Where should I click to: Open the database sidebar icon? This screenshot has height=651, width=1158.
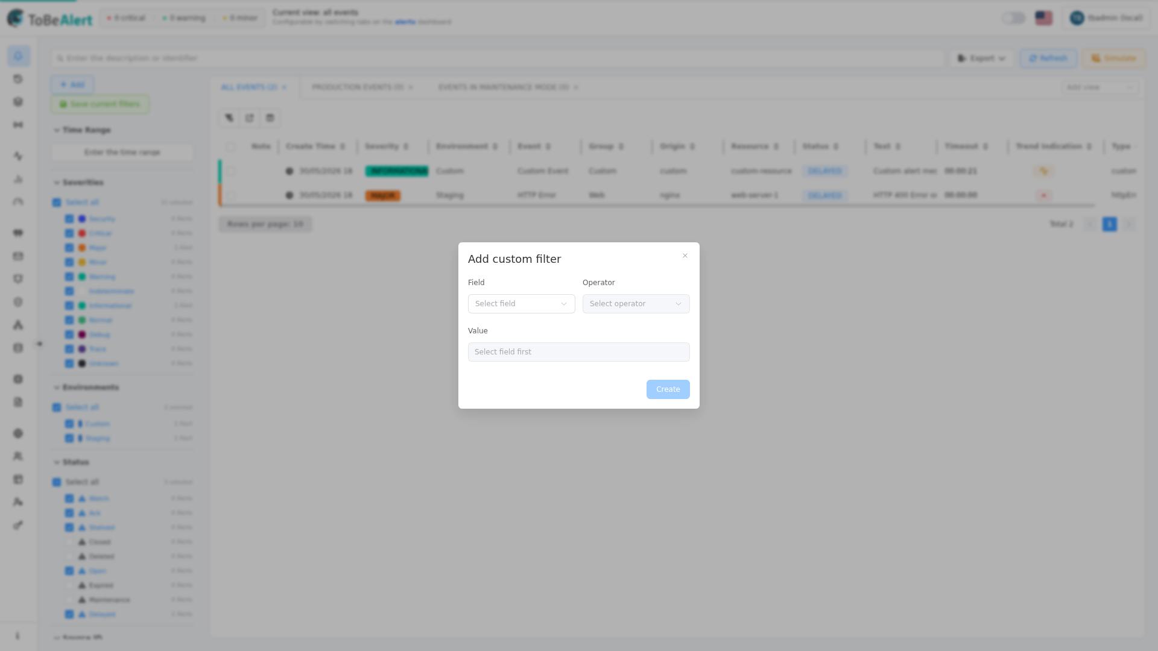pyautogui.click(x=18, y=348)
